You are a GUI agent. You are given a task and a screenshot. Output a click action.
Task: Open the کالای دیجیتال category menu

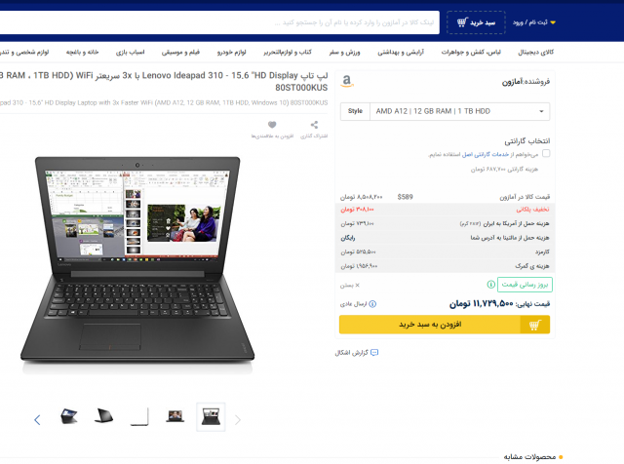click(535, 52)
